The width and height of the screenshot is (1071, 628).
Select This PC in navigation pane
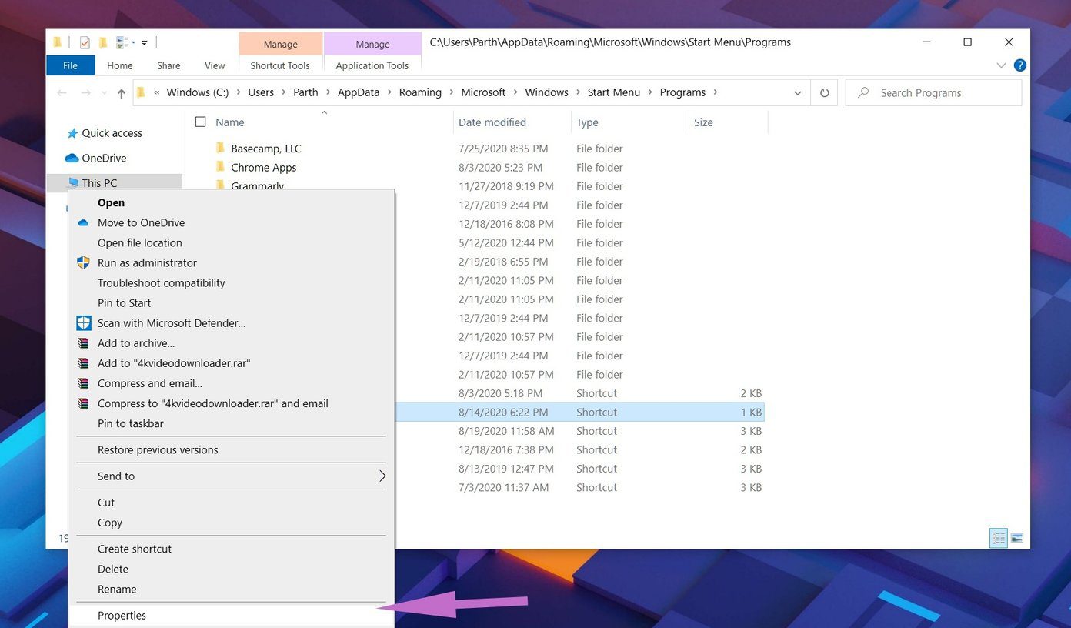pos(99,183)
